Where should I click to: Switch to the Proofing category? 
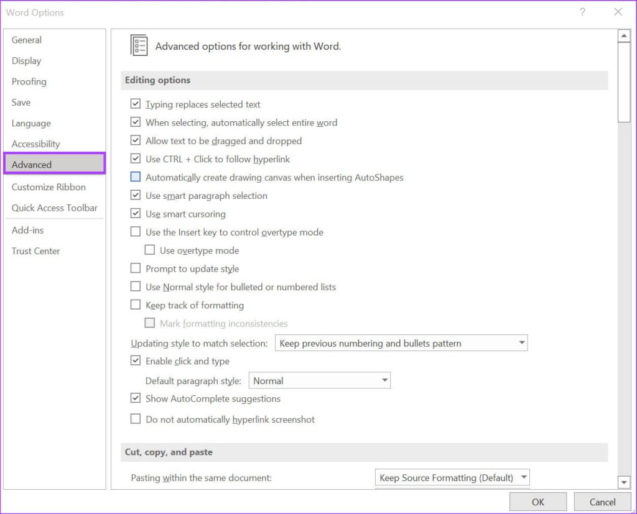(x=29, y=81)
